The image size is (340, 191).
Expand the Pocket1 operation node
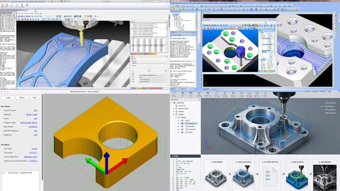[178, 126]
